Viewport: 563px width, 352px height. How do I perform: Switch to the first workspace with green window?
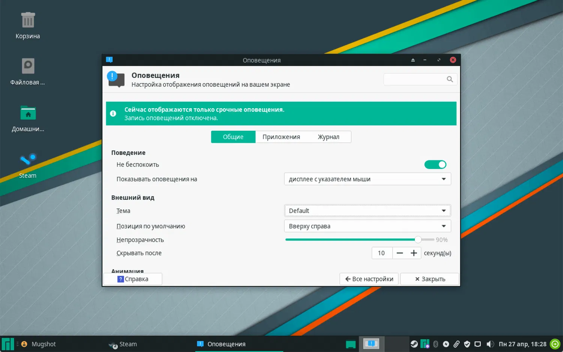(x=351, y=344)
